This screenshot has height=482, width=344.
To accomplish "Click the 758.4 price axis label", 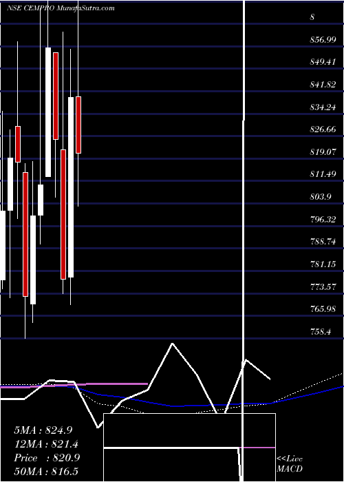I will tap(321, 332).
